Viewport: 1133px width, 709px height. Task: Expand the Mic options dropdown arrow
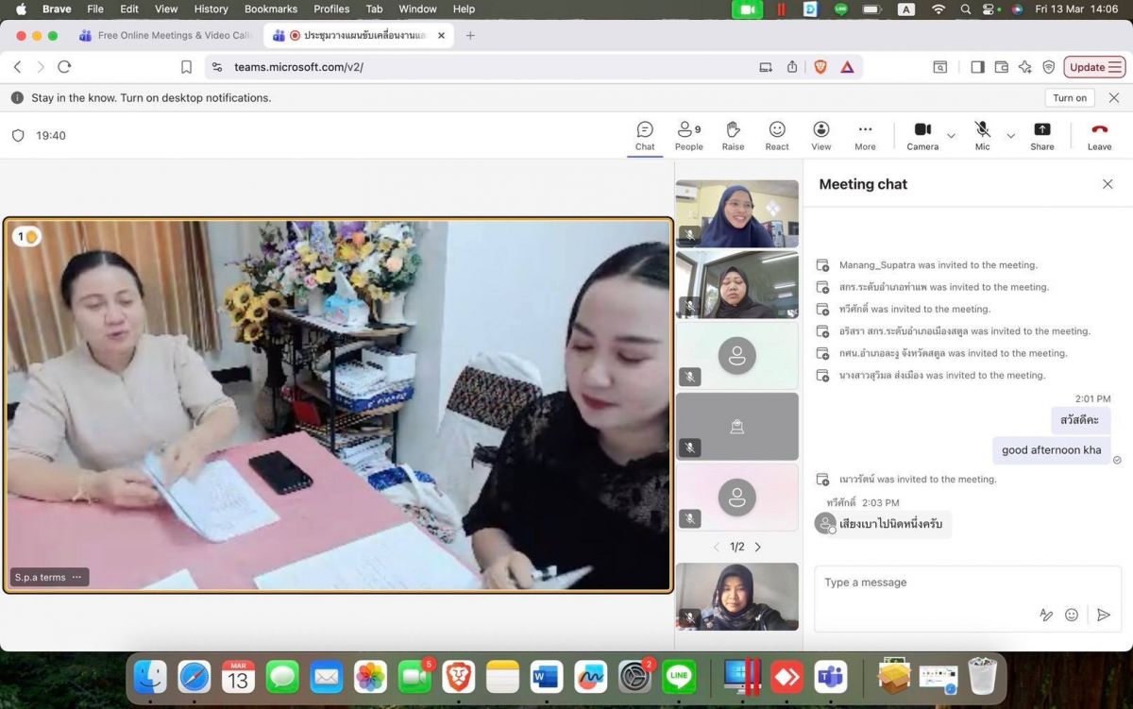1010,136
